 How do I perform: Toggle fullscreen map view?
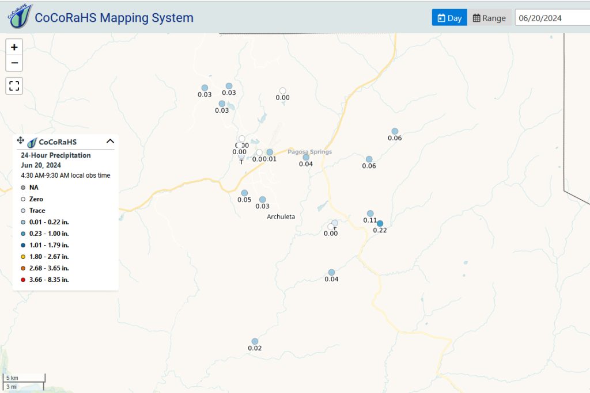tap(14, 86)
